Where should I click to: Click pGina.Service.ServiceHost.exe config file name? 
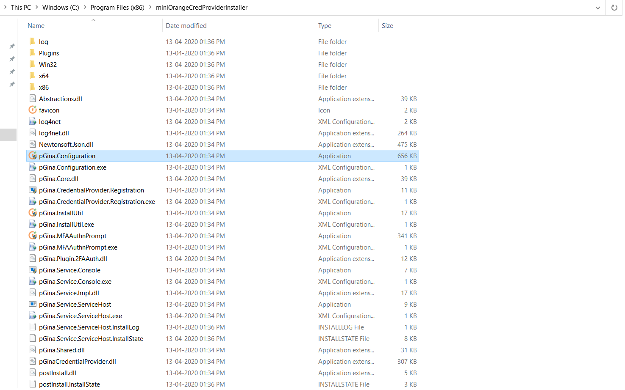click(x=81, y=316)
